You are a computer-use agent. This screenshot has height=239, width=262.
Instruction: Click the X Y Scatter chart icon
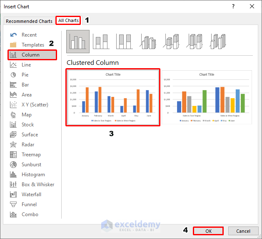(13, 105)
